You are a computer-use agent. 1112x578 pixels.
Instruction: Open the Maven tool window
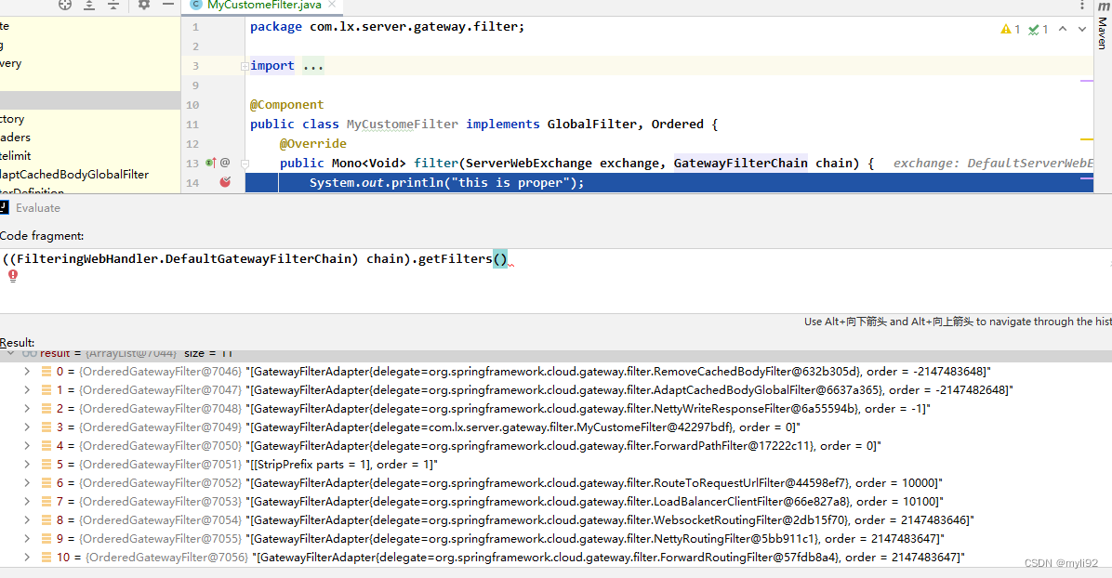(1103, 27)
